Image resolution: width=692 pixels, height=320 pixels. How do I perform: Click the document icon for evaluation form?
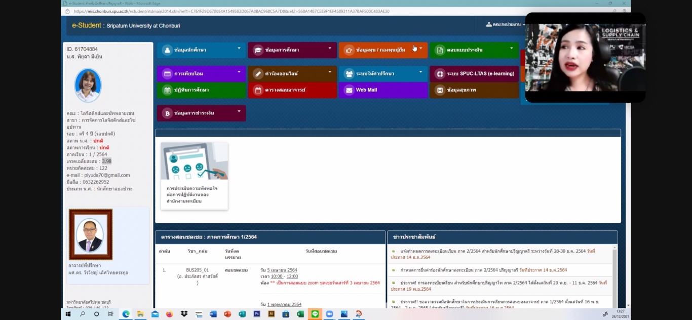(x=440, y=50)
